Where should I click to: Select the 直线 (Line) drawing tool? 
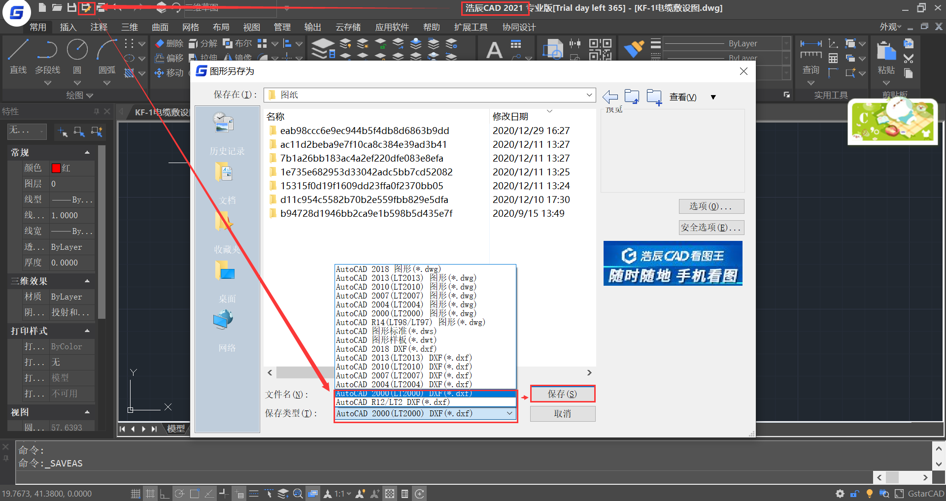(x=18, y=57)
